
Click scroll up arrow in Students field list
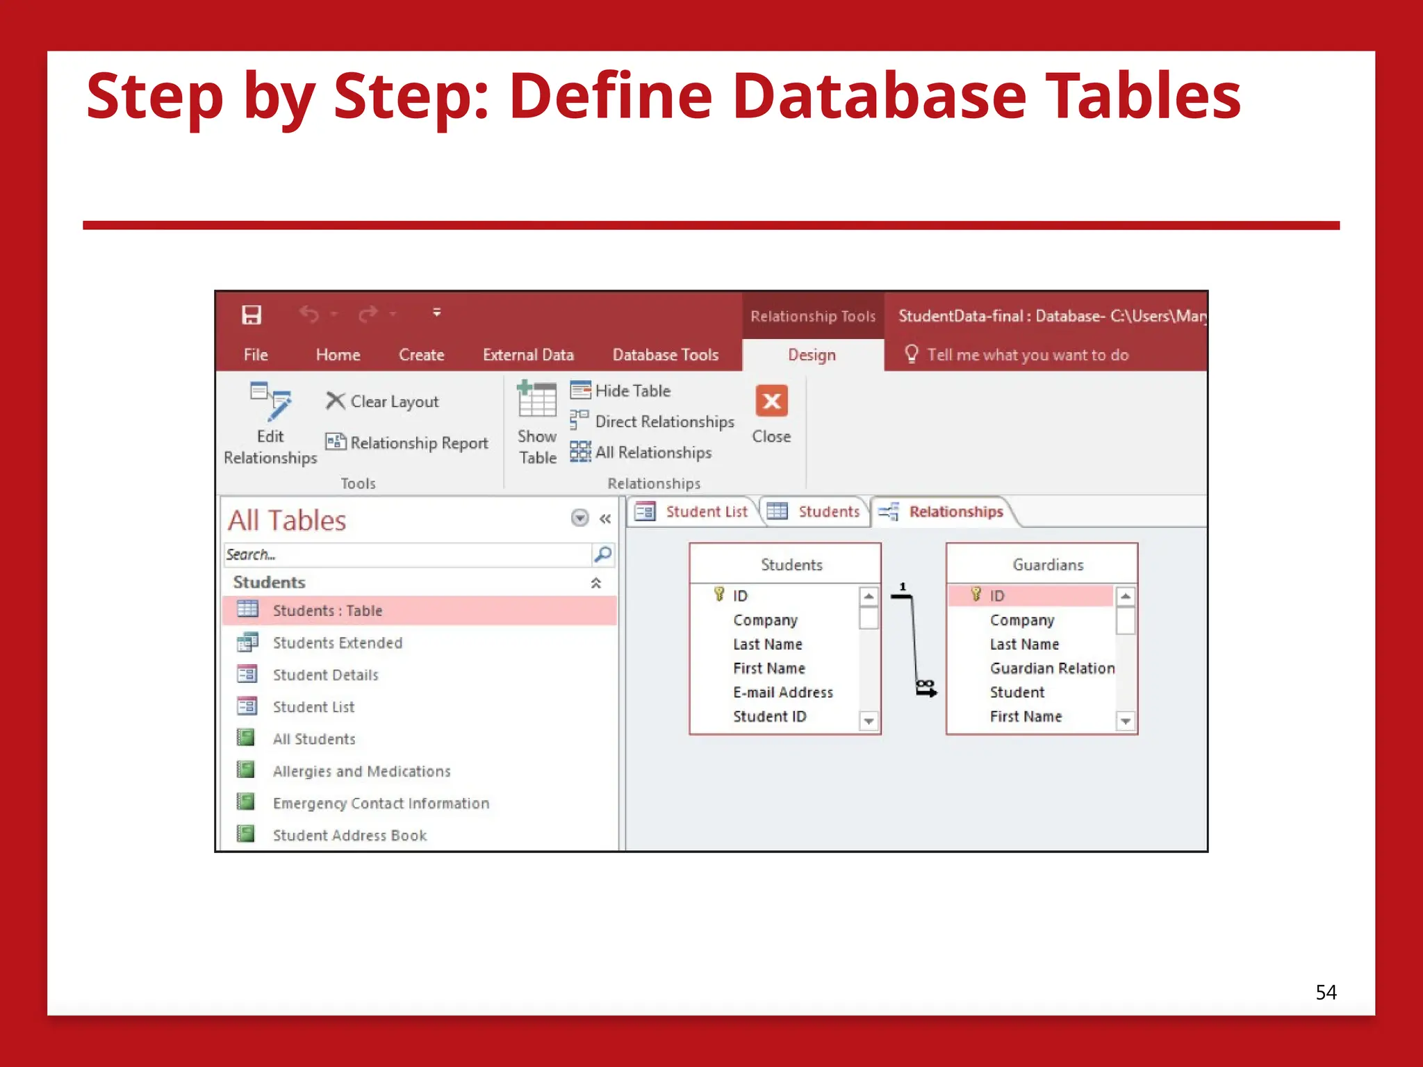[x=869, y=596]
